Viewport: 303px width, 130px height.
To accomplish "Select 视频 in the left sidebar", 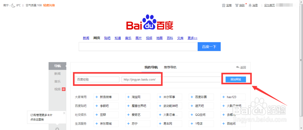I will [x=57, y=89].
